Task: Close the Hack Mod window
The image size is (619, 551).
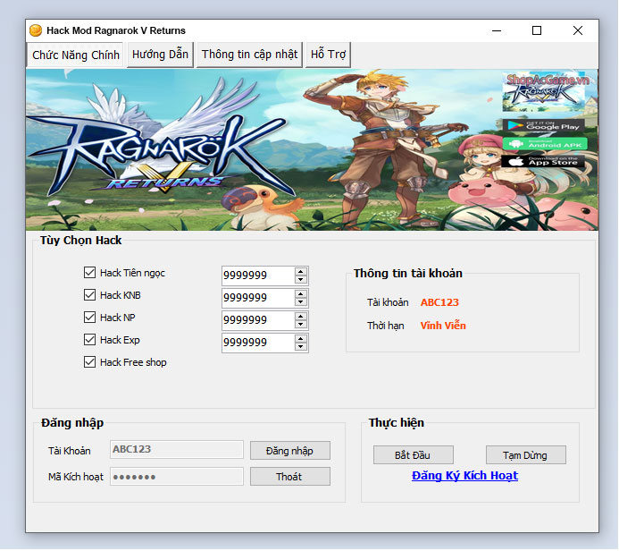Action: coord(578,30)
